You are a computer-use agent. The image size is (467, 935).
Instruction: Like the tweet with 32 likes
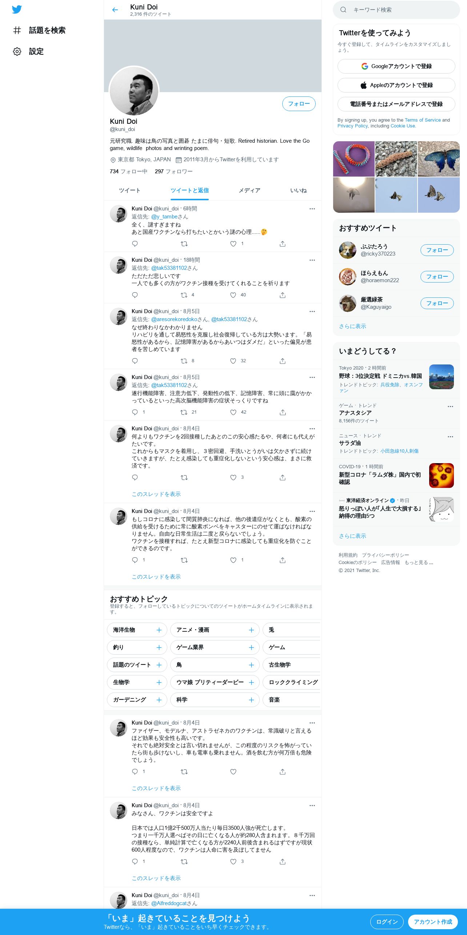point(233,361)
